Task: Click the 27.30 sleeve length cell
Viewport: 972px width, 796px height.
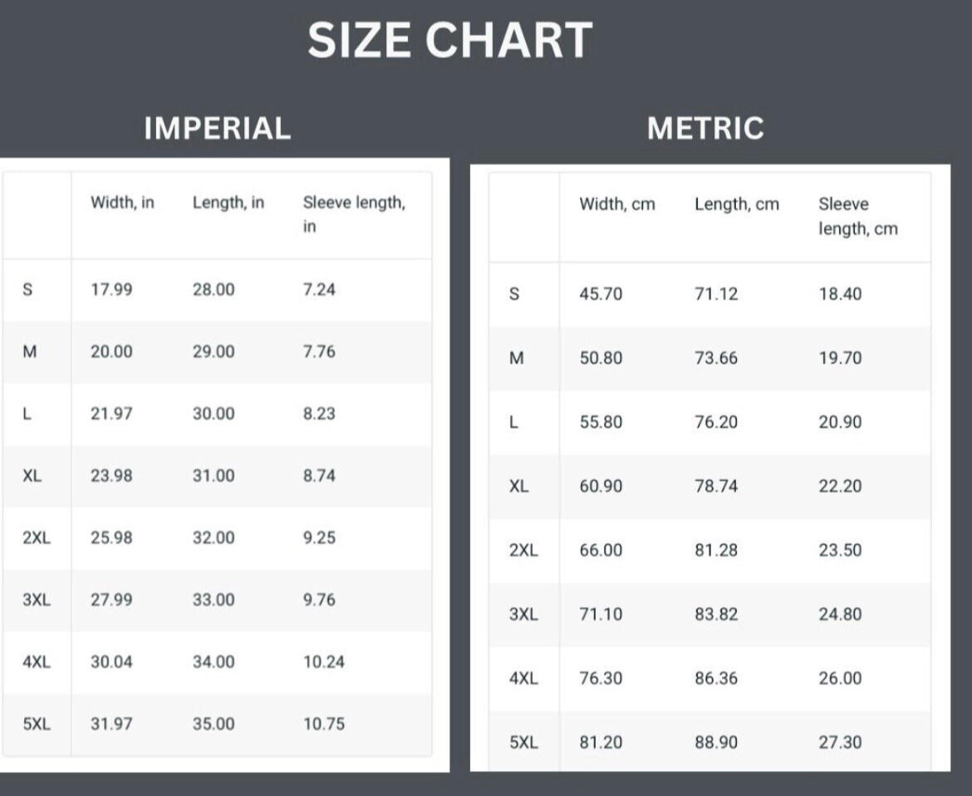Action: (x=840, y=742)
